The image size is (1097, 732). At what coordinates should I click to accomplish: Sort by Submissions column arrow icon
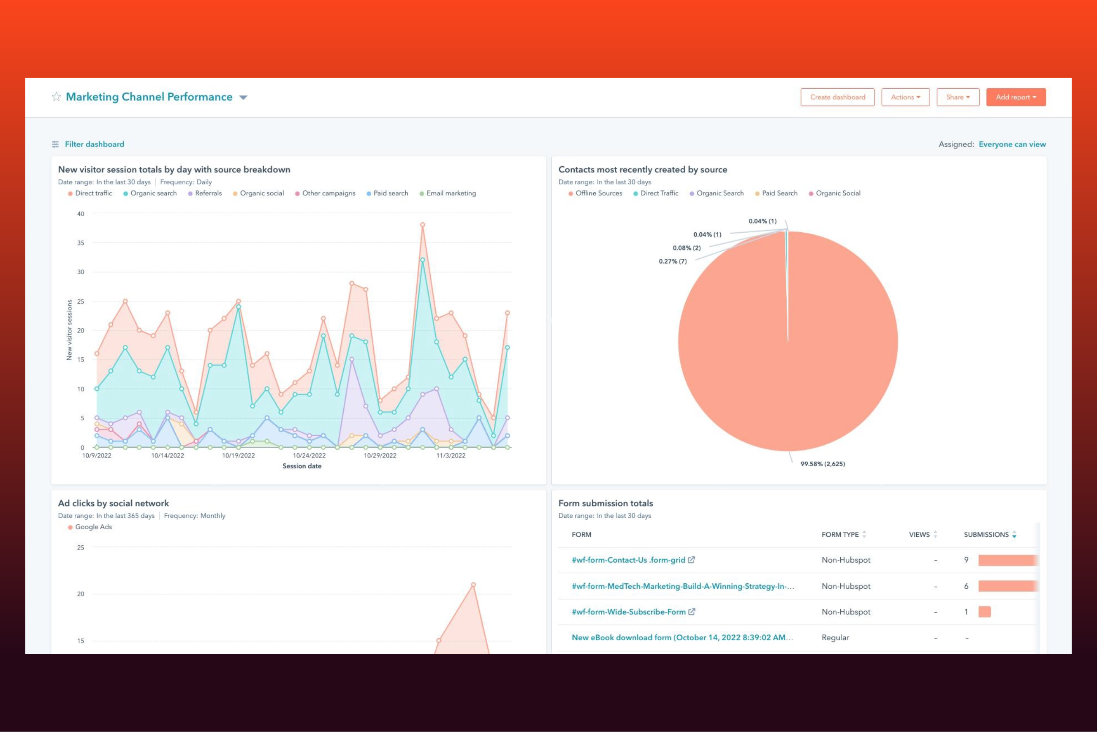(1014, 534)
